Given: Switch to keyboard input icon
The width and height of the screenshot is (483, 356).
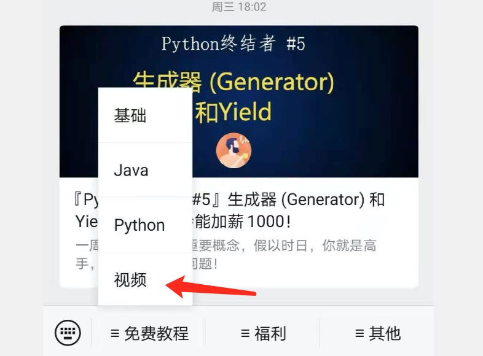Looking at the screenshot, I should (x=68, y=333).
